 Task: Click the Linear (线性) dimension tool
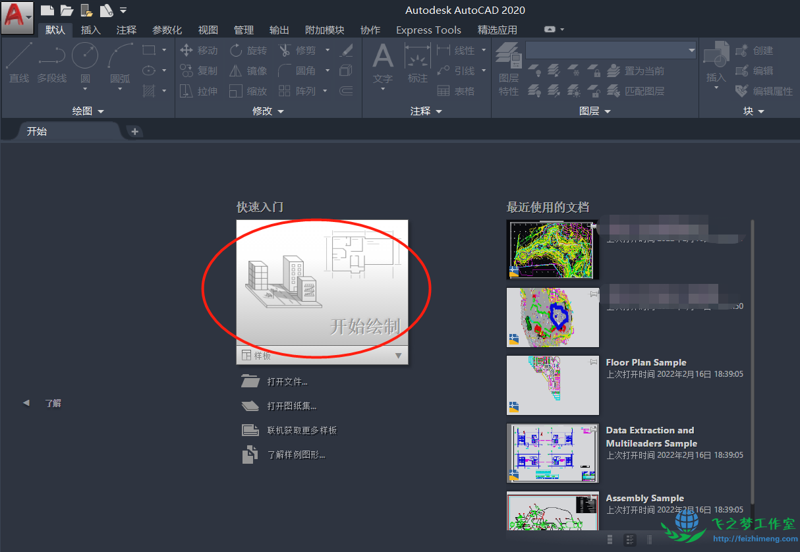pyautogui.click(x=455, y=50)
